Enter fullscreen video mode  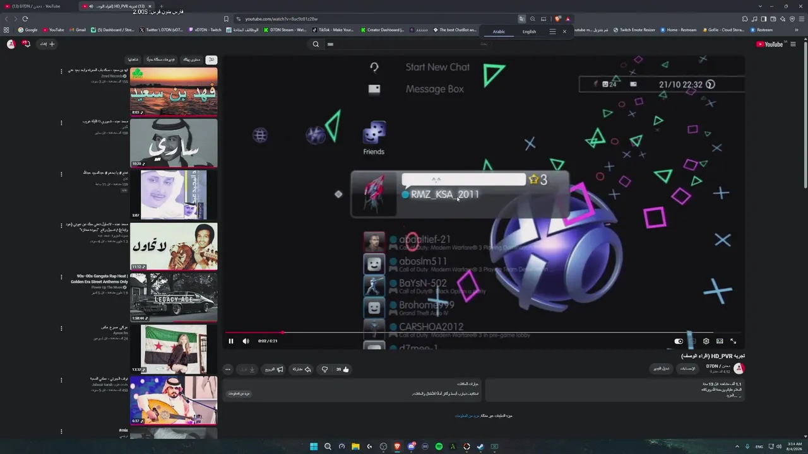click(x=734, y=341)
